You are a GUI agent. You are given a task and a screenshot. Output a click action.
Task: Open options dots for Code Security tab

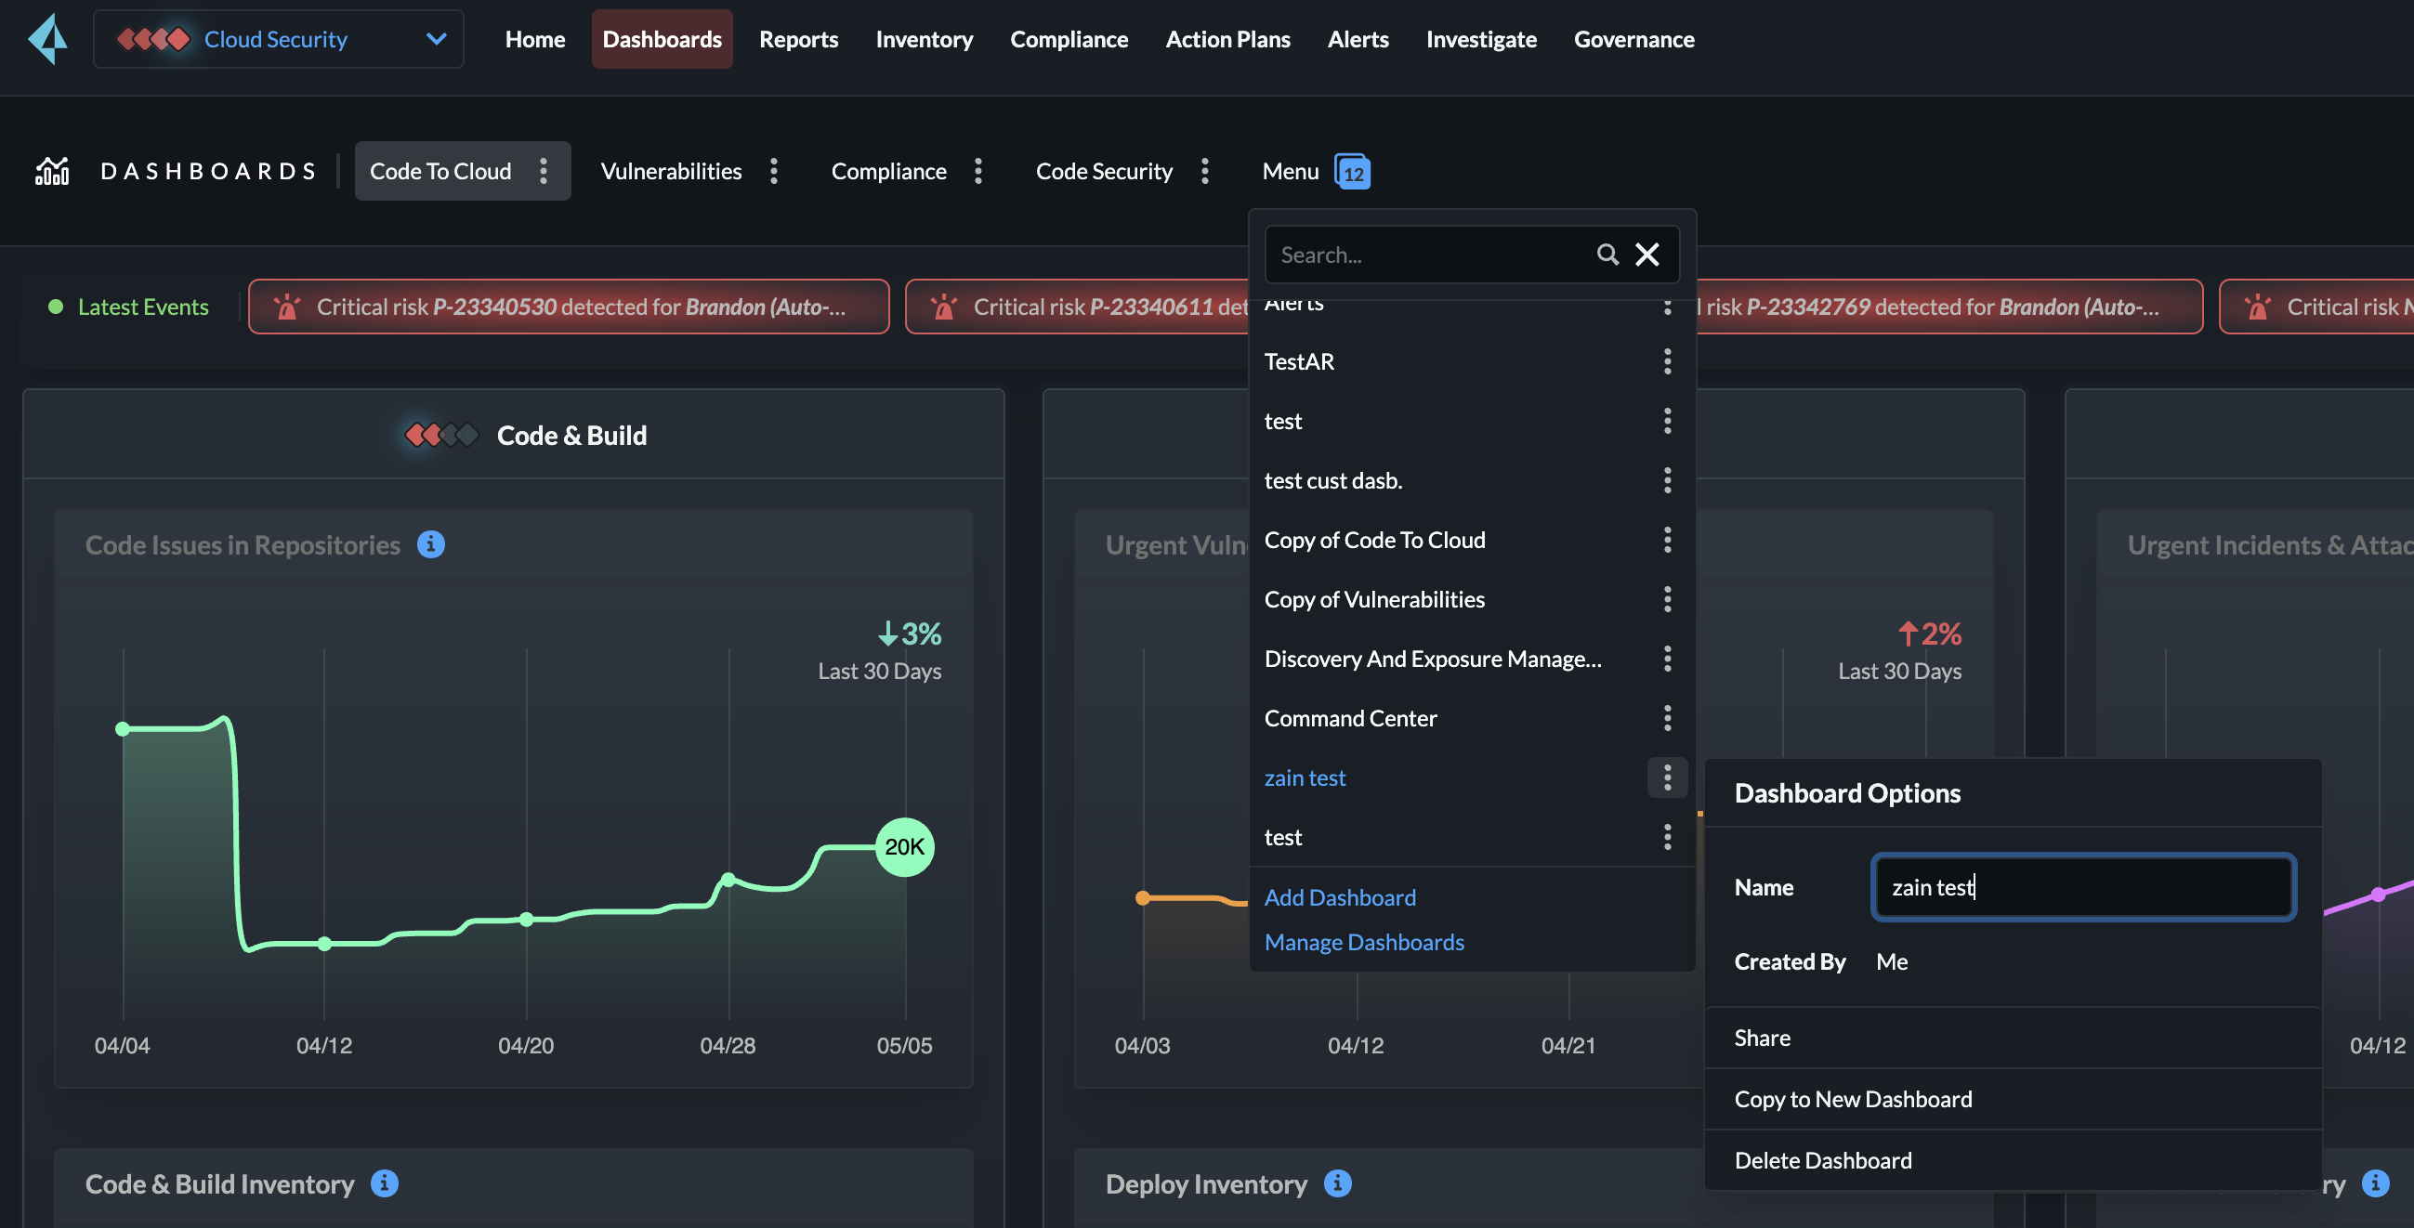pos(1205,171)
